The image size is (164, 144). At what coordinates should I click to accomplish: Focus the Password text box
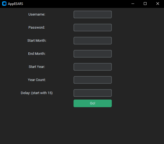tap(93, 28)
